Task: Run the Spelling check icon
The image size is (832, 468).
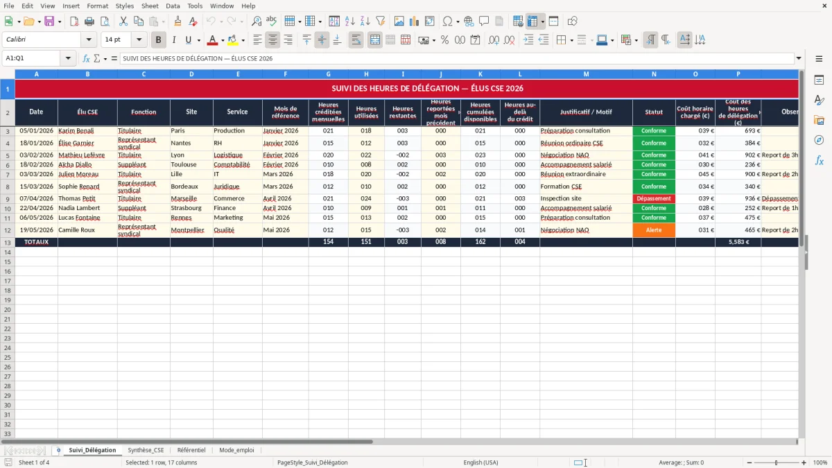Action: (271, 21)
